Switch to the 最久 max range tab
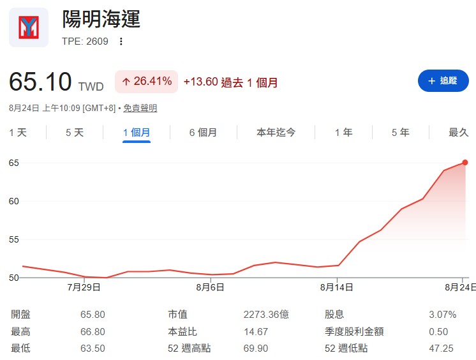The image size is (476, 360). tap(458, 133)
